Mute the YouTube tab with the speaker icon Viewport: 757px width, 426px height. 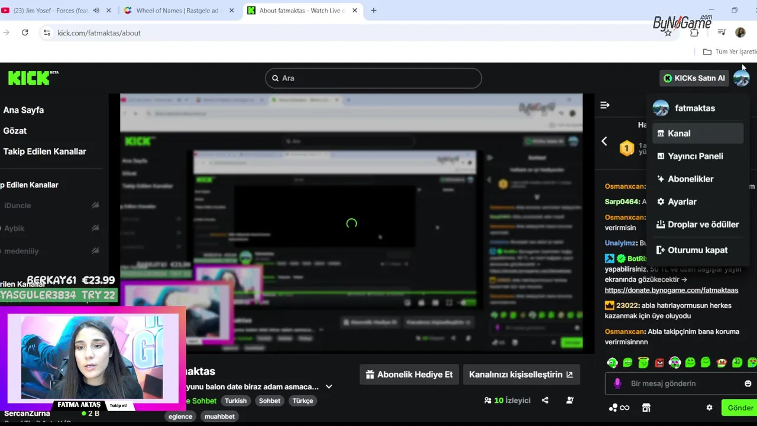pyautogui.click(x=96, y=11)
